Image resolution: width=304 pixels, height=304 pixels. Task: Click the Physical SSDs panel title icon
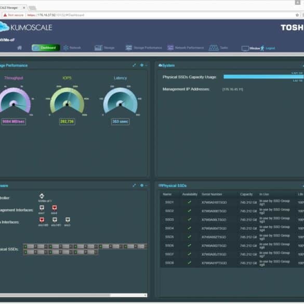[160, 186]
